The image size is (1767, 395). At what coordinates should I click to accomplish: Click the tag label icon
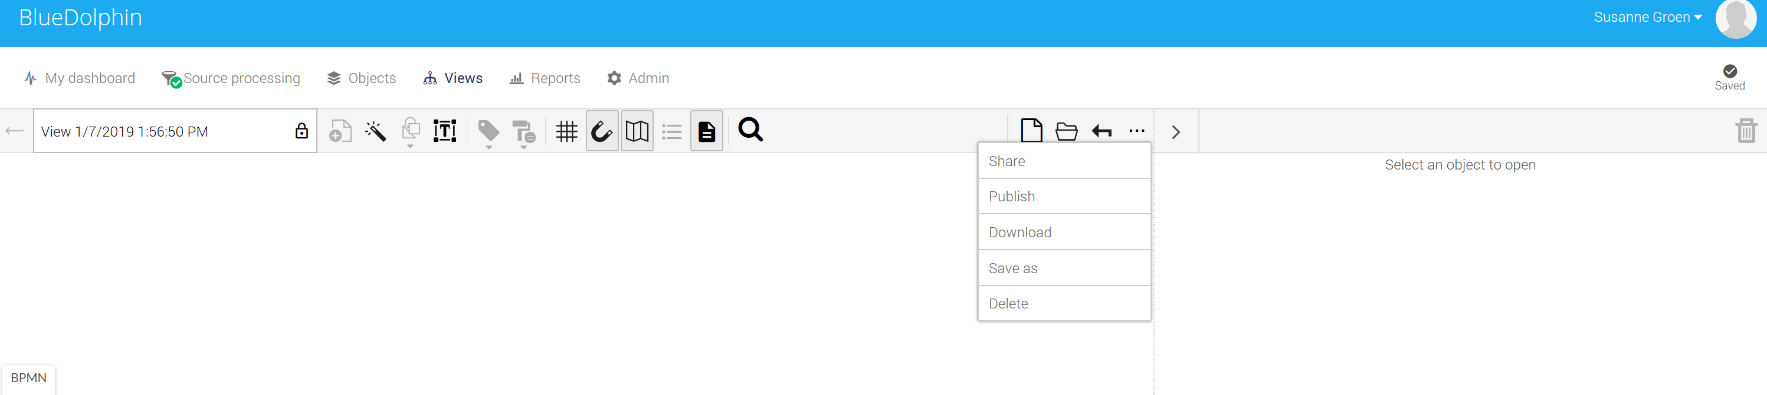[x=489, y=130]
